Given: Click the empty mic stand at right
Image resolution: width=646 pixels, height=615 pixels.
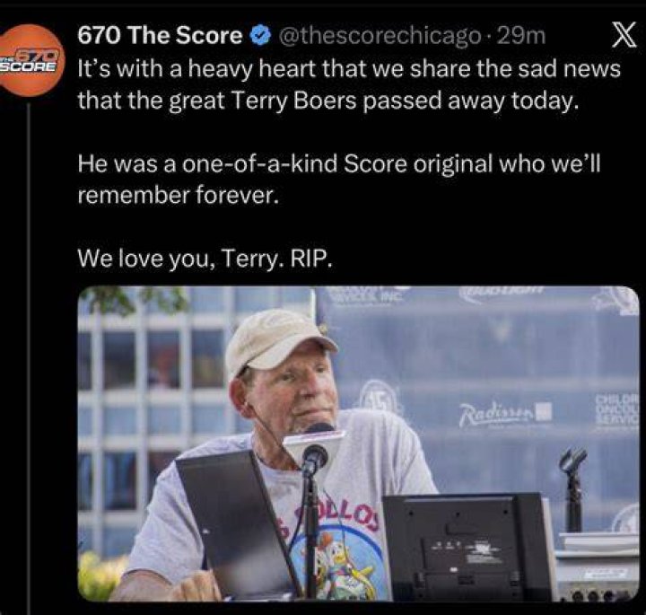Looking at the screenshot, I should pyautogui.click(x=572, y=488).
